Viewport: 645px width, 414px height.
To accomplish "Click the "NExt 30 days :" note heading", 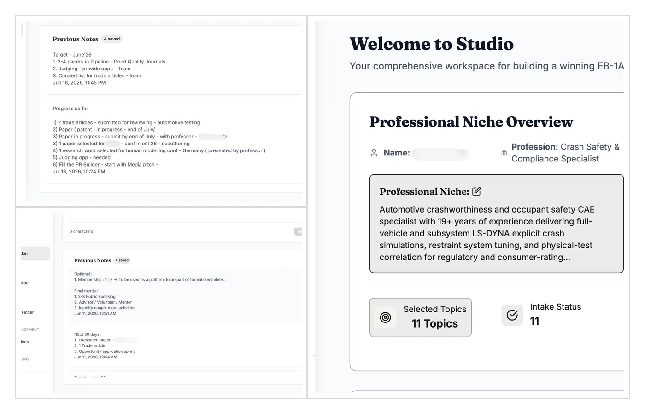I will click(88, 334).
